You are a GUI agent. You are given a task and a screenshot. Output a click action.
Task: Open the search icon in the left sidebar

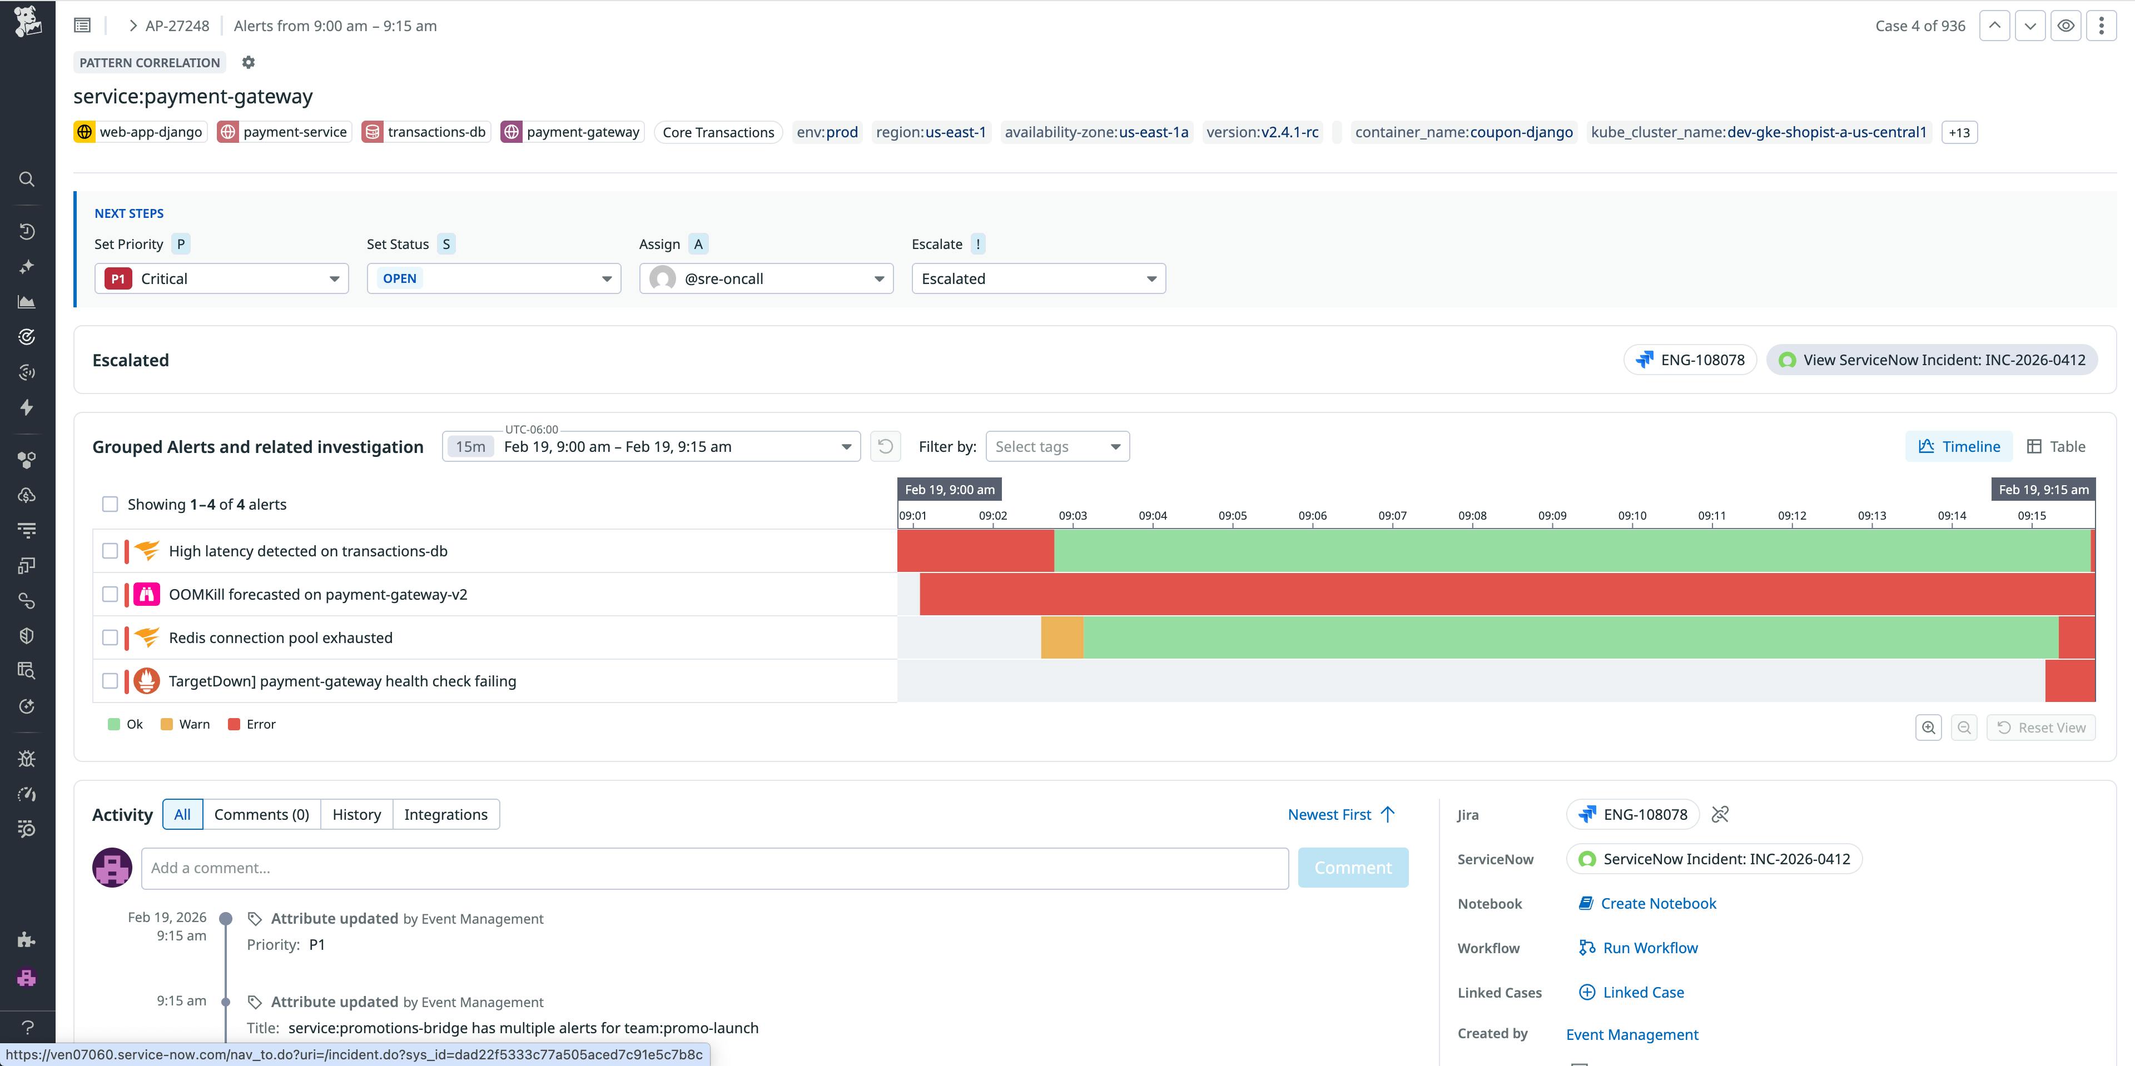[27, 179]
